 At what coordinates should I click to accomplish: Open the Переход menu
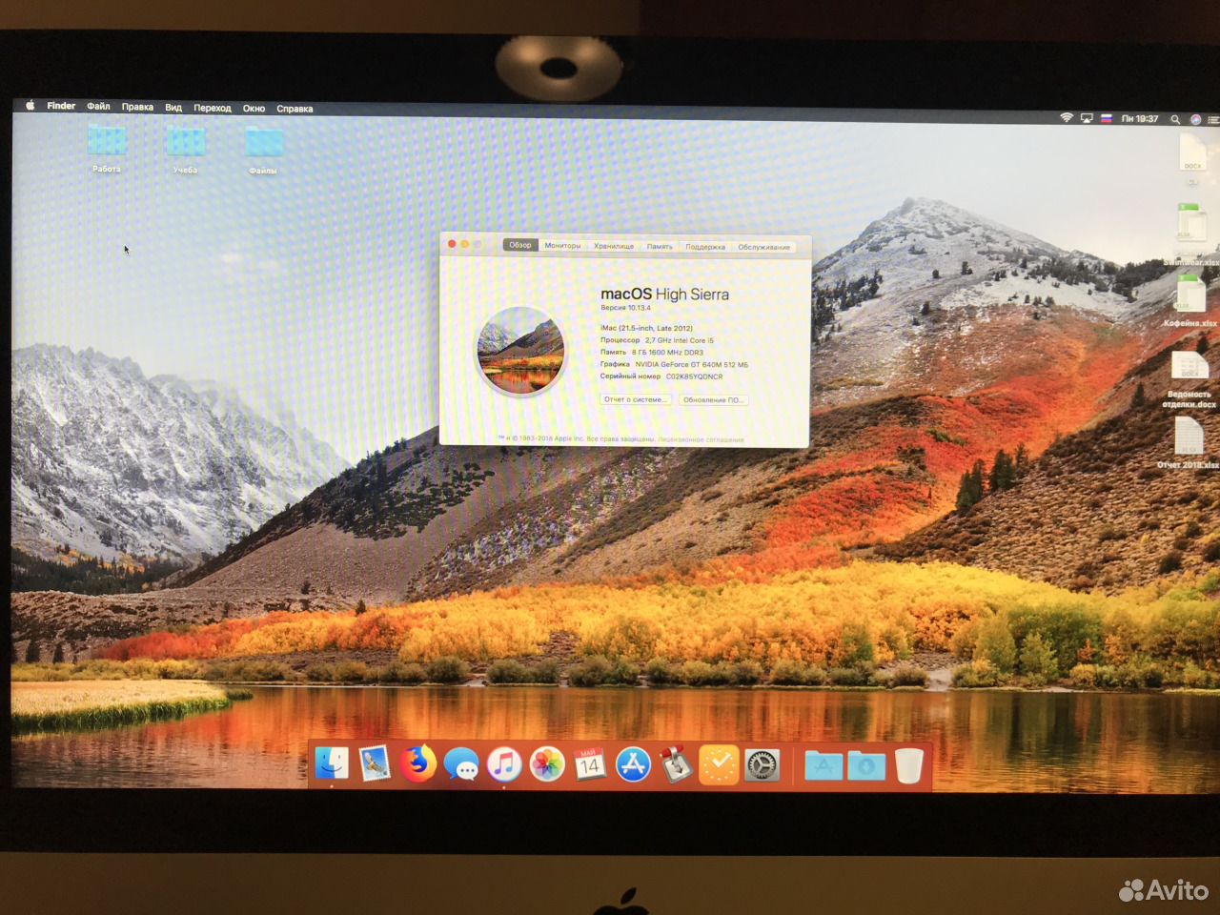213,108
